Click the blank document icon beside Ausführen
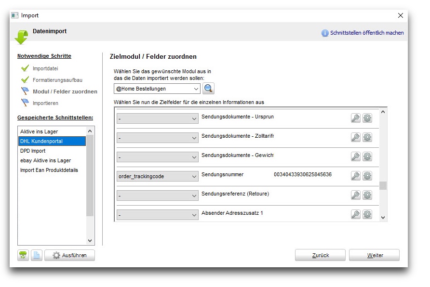430x287 pixels. [37, 255]
